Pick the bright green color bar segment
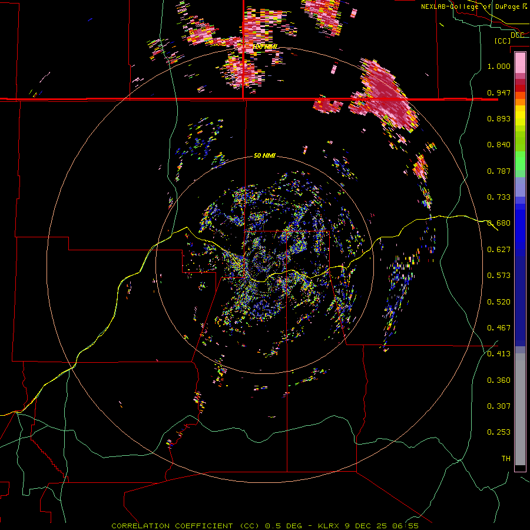This screenshot has width=530, height=530. point(520,161)
